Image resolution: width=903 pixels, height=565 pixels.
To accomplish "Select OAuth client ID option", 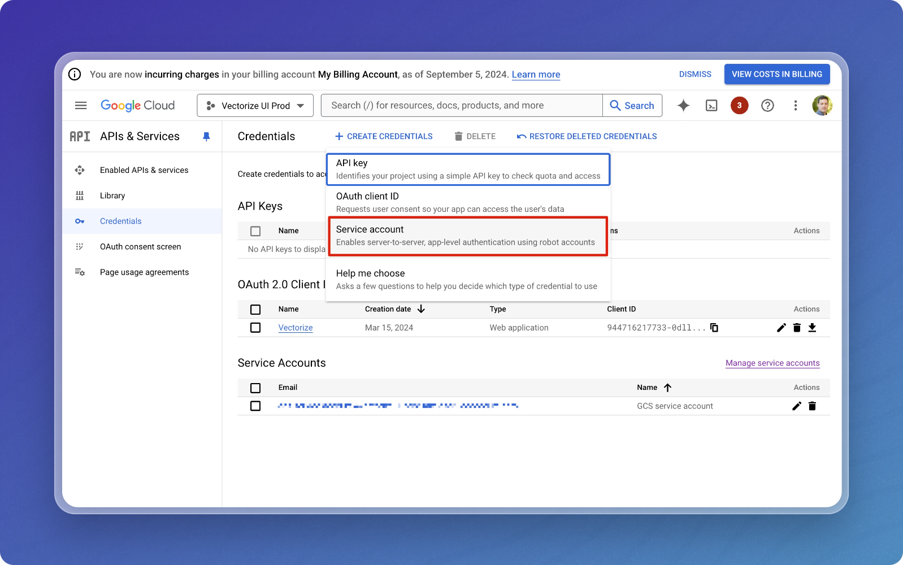I will click(468, 202).
